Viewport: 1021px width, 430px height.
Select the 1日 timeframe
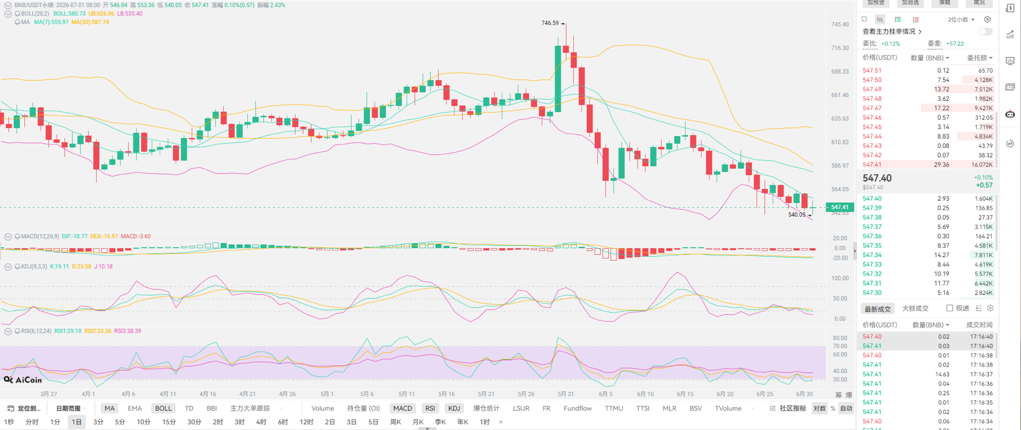coord(76,422)
